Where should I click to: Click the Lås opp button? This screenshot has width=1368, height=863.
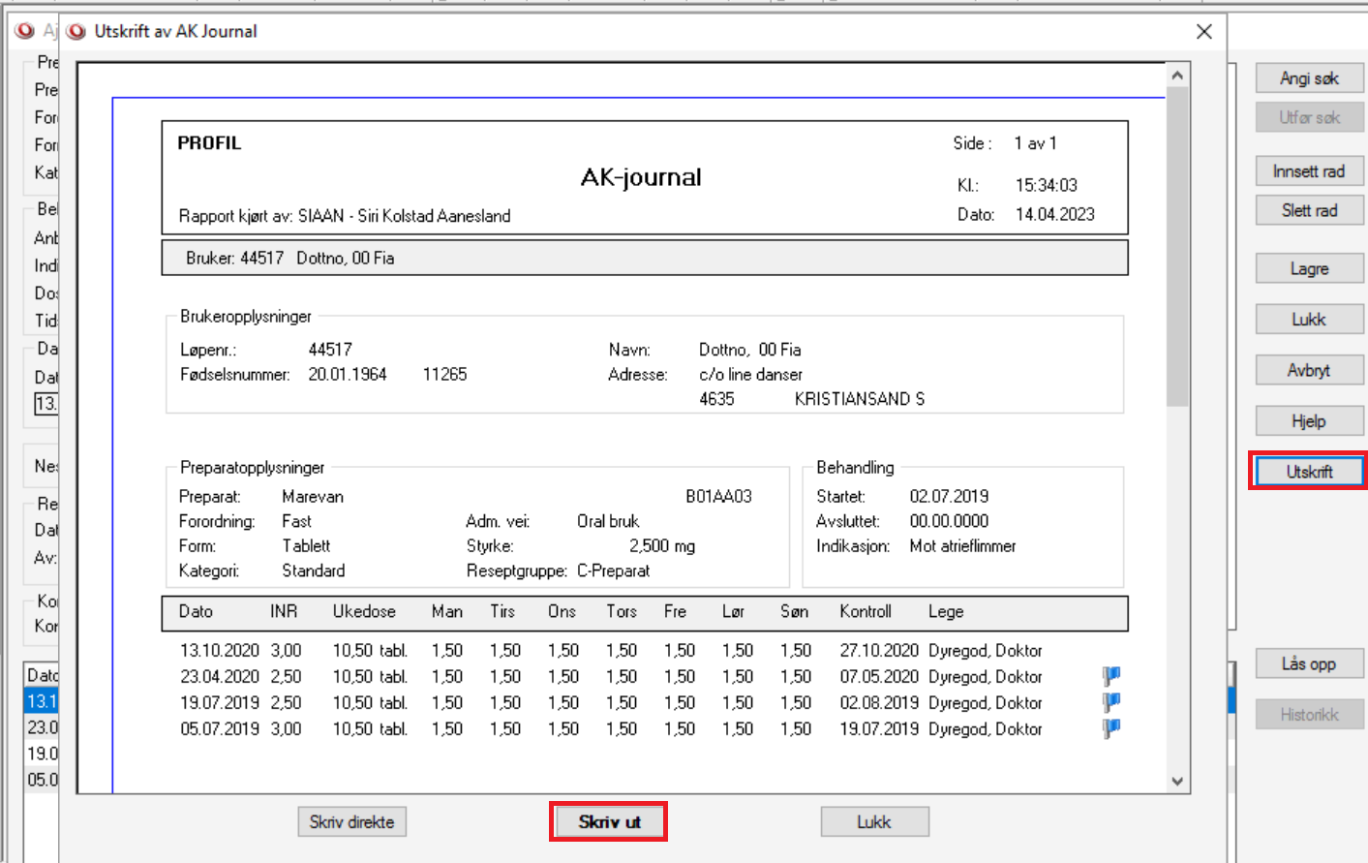1309,663
